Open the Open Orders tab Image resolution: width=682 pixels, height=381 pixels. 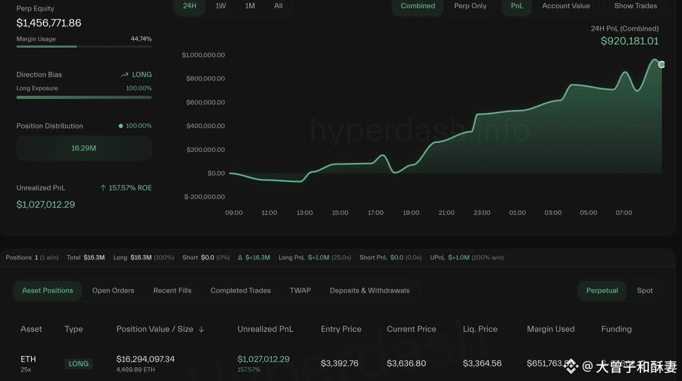113,291
